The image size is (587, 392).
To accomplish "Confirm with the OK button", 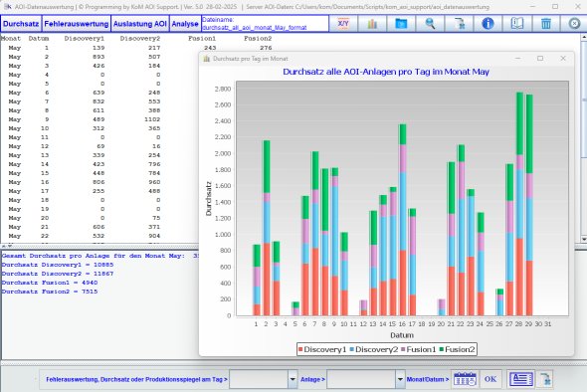I will (490, 379).
